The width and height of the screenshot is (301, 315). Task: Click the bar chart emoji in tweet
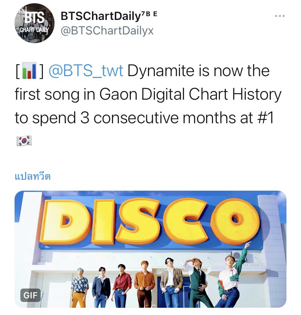[x=29, y=71]
